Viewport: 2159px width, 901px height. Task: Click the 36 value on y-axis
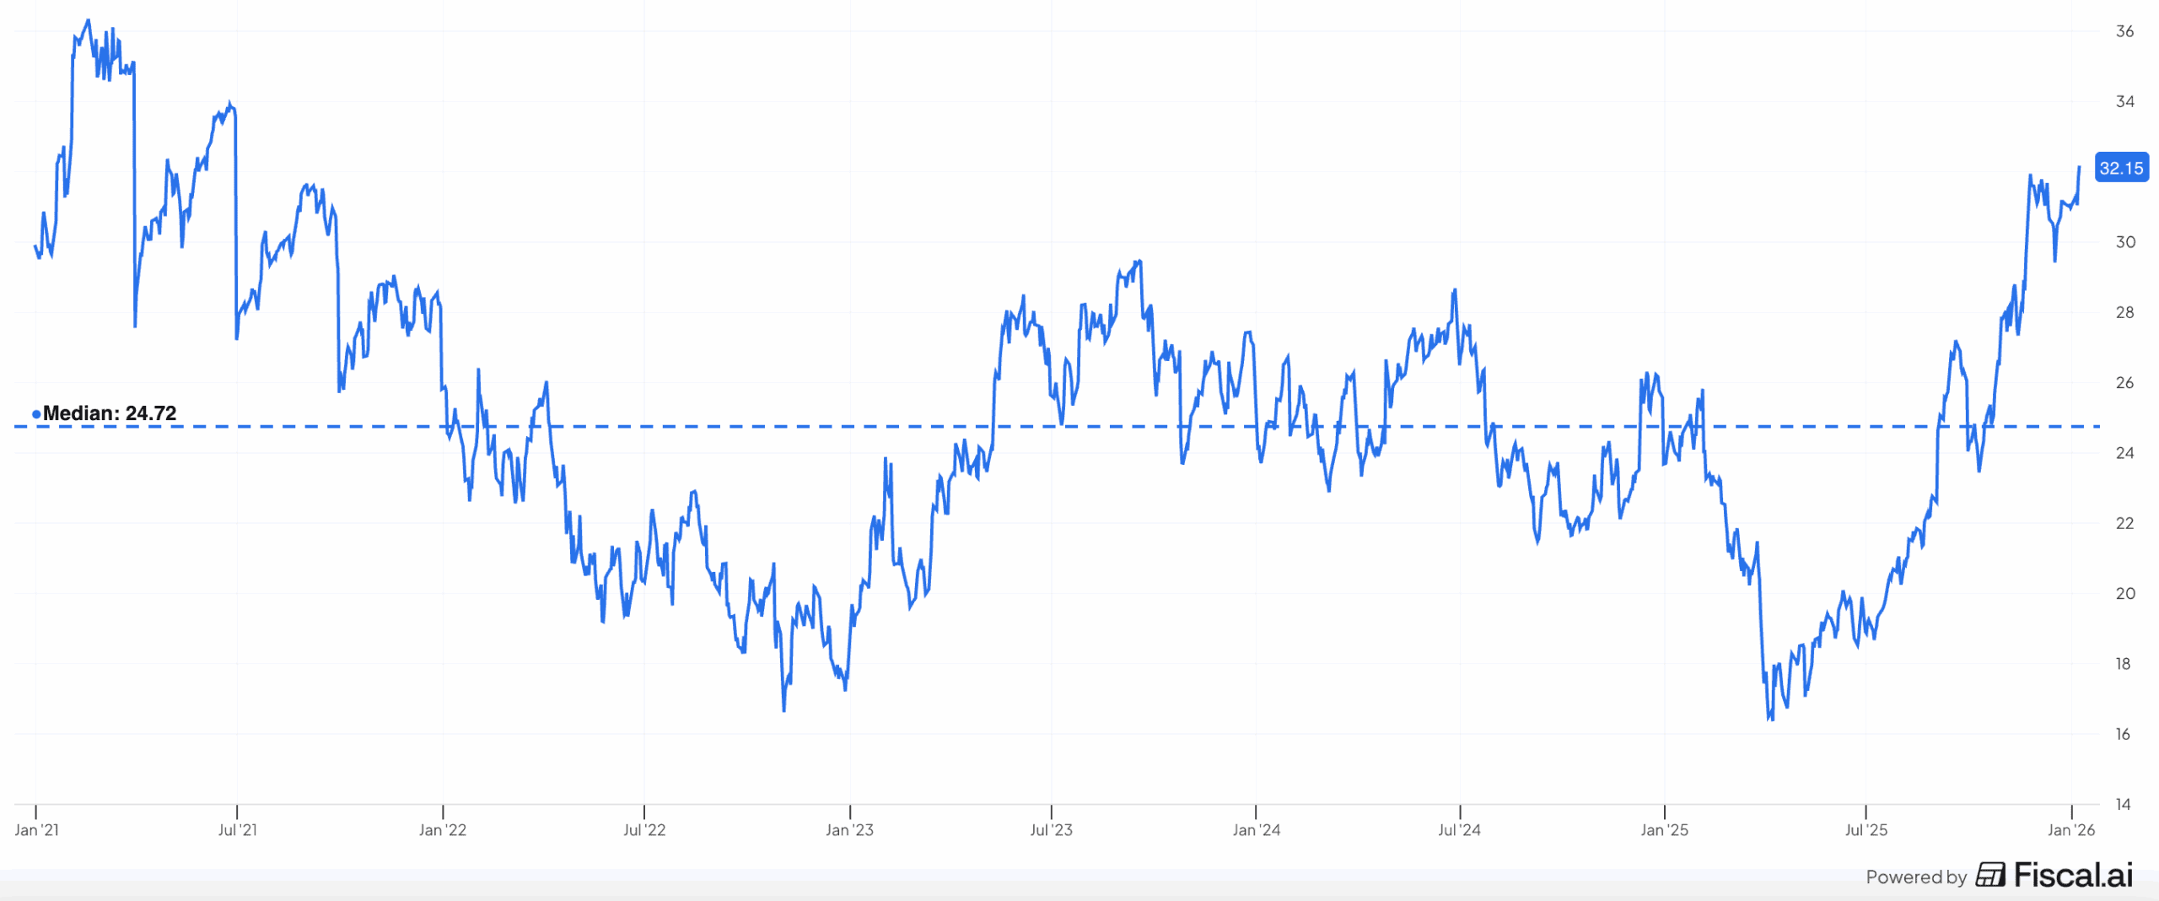coord(2124,31)
